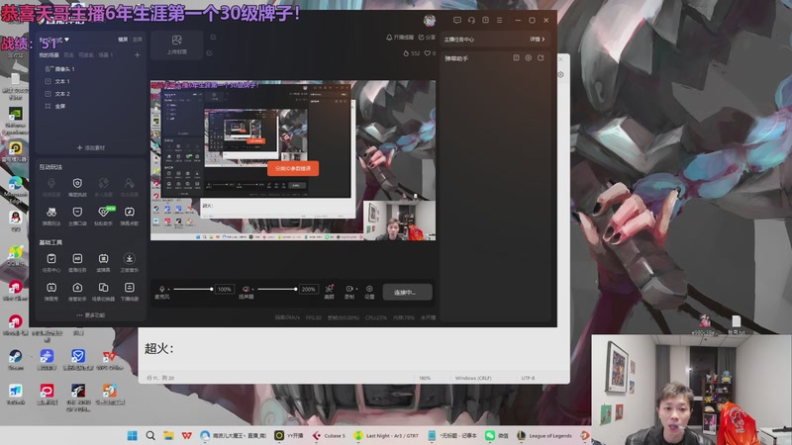
Task: Open the Windows Start button
Action: pos(133,435)
